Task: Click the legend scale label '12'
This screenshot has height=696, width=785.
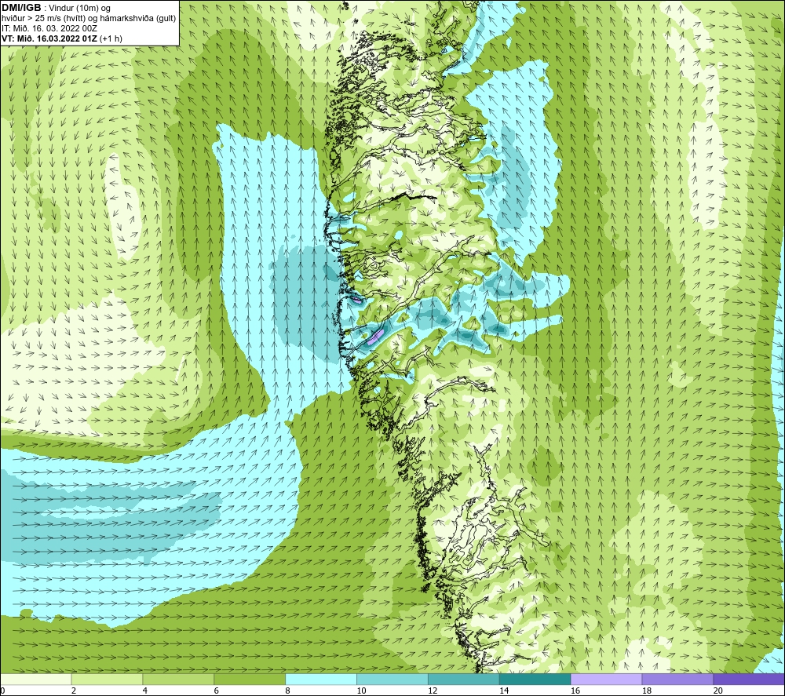Action: coord(433,691)
